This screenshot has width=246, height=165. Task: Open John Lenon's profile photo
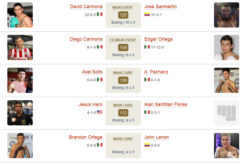point(227,146)
